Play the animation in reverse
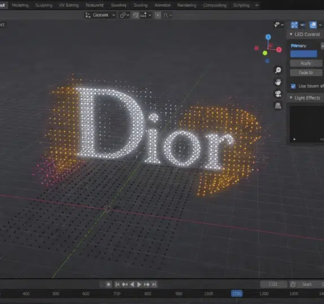This screenshot has width=324, height=304. (x=132, y=284)
